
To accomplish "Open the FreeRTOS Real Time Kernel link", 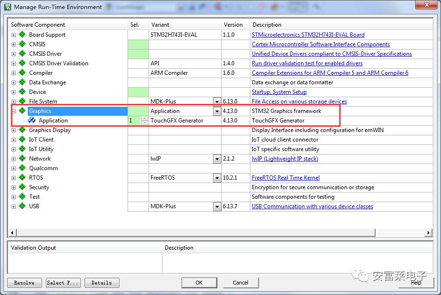I will click(286, 177).
